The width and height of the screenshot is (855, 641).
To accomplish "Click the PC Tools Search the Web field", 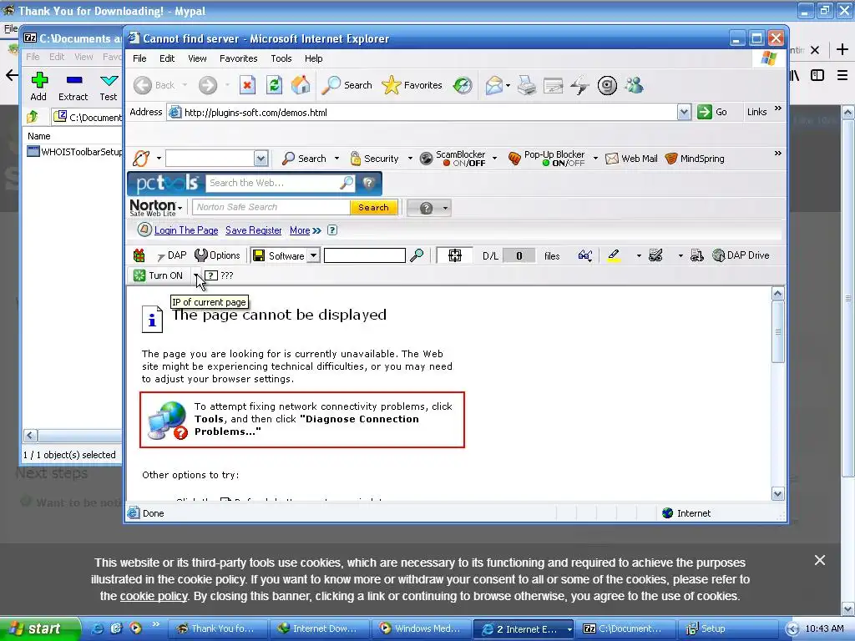I will click(x=273, y=183).
